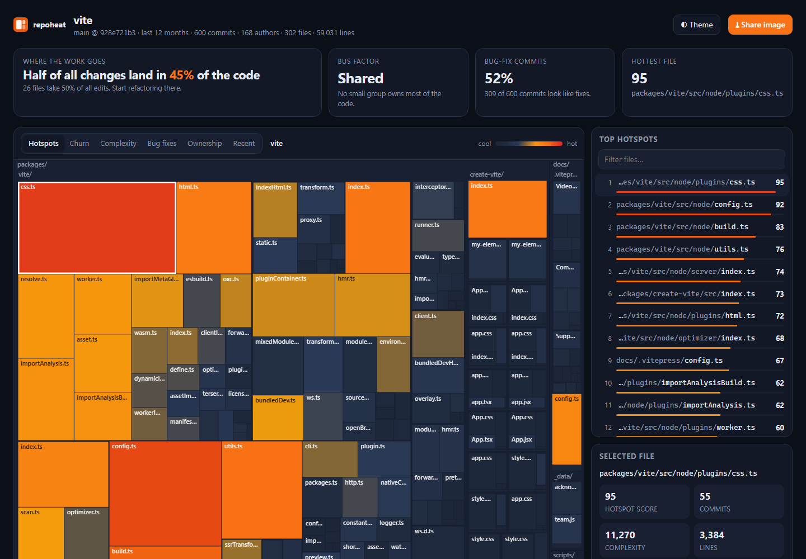Click the pluginContainer.ts treemap tile
This screenshot has width=806, height=559.
[294, 305]
